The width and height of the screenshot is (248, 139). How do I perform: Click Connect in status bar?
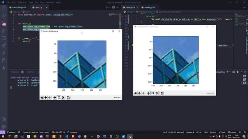pyautogui.click(x=72, y=132)
